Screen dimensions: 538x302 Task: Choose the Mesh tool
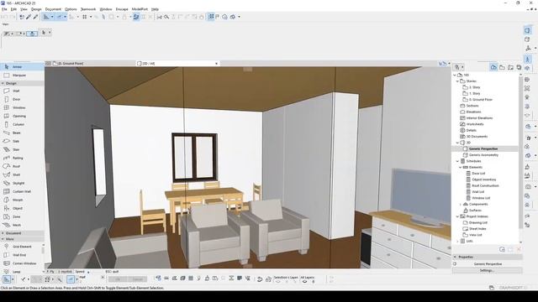click(22, 226)
